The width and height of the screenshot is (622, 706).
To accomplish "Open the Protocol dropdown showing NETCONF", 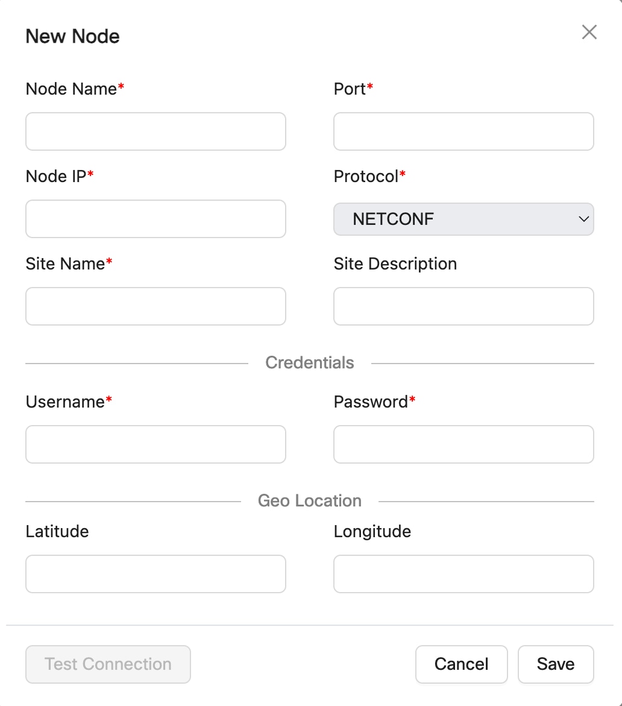I will coord(463,219).
